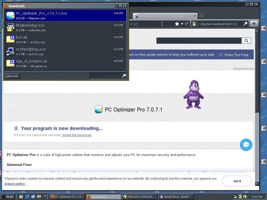Image resolution: width=267 pixels, height=200 pixels.
Task: Click the vertical scrollbar thumb
Action: click(257, 72)
